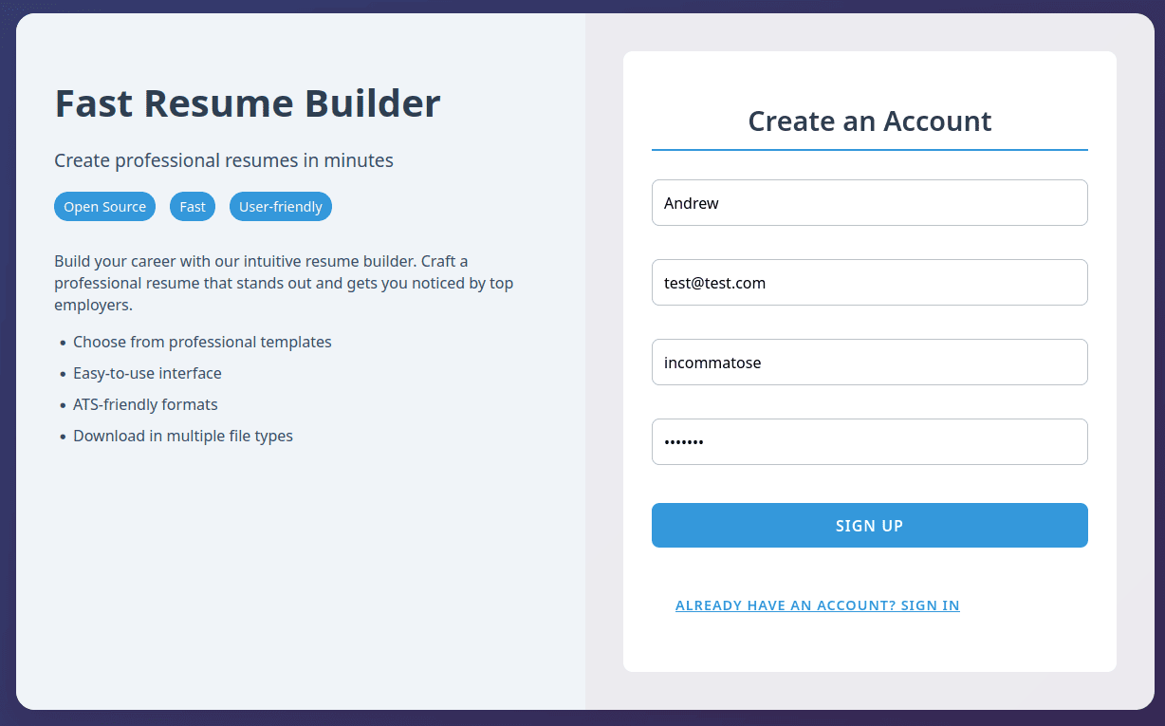Image resolution: width=1165 pixels, height=726 pixels.
Task: Click the bullet dot beside Easy-to-use interface
Action: coord(63,374)
